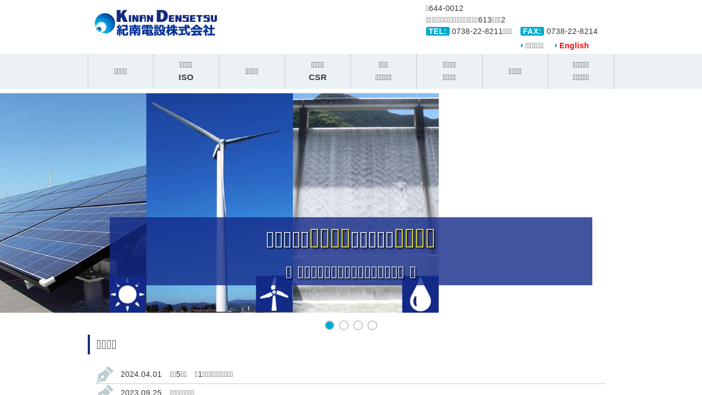Click the water drop hydro icon
Viewport: 702px width, 395px height.
tap(420, 294)
